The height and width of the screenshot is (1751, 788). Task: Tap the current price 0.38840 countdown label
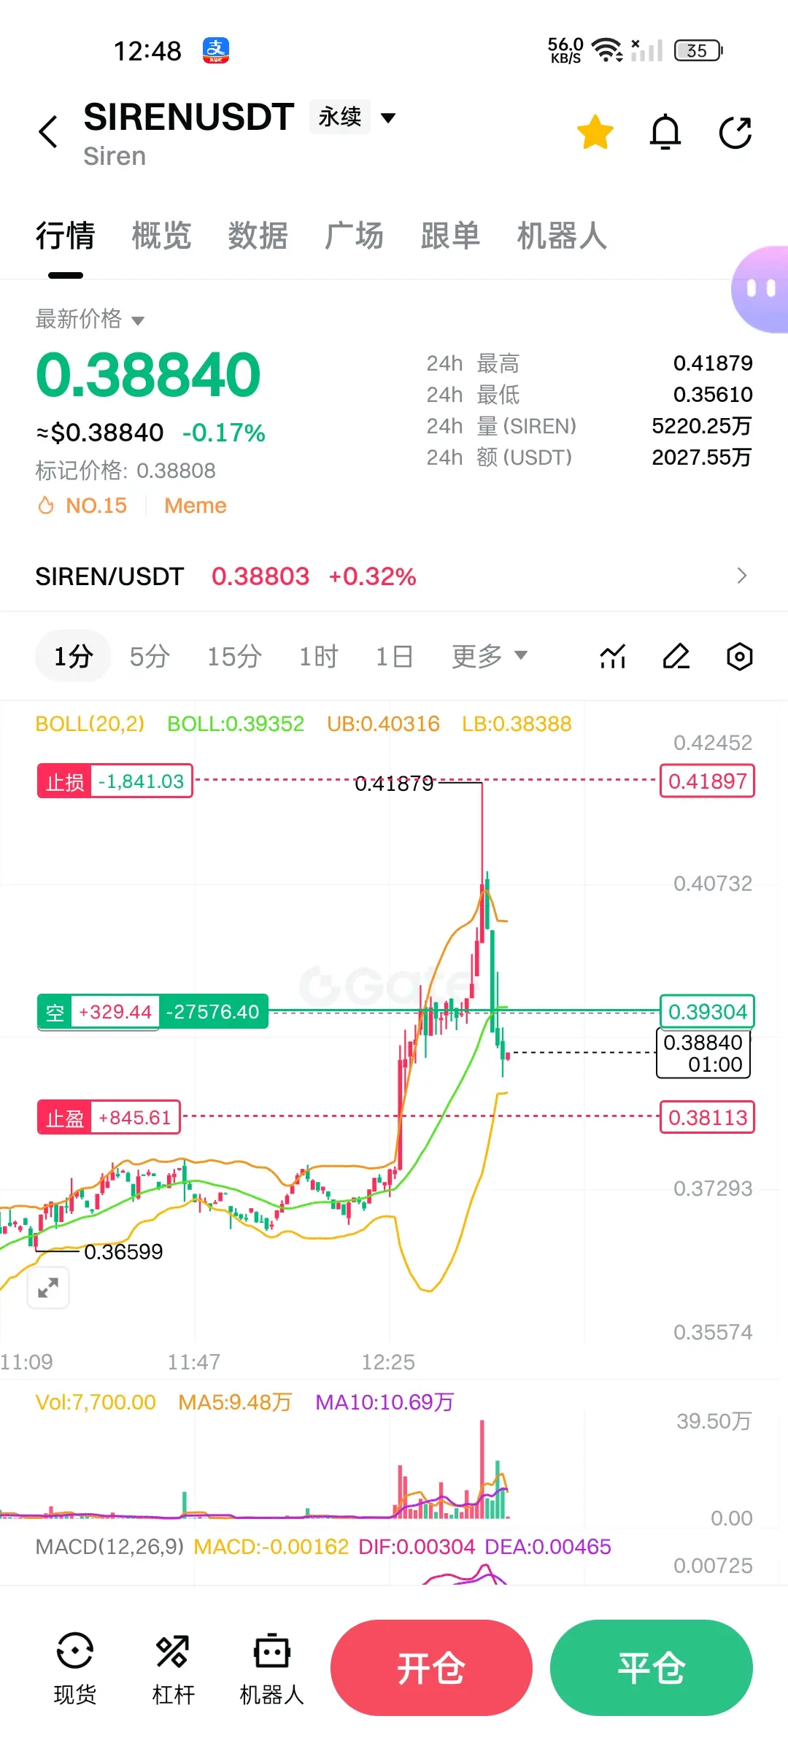click(703, 1054)
